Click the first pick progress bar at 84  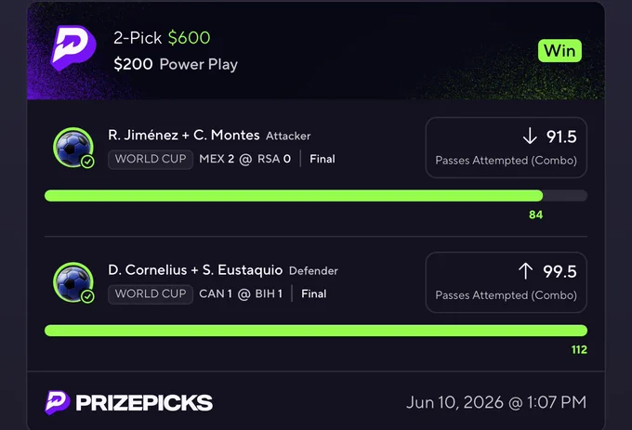[x=316, y=196]
